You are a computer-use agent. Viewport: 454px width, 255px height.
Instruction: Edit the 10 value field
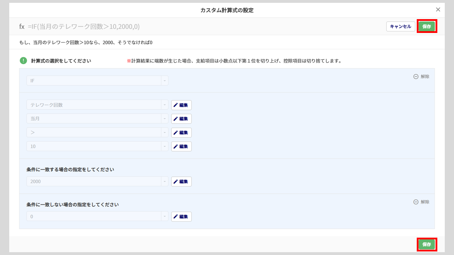point(181,146)
